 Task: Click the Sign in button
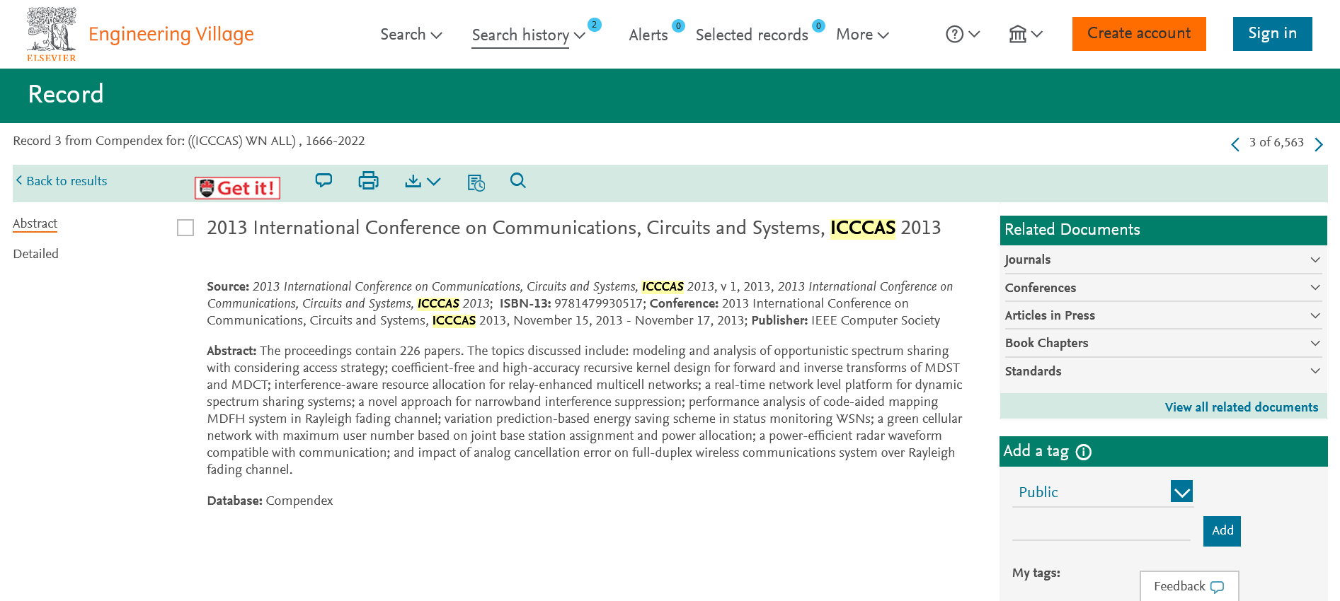pyautogui.click(x=1272, y=34)
